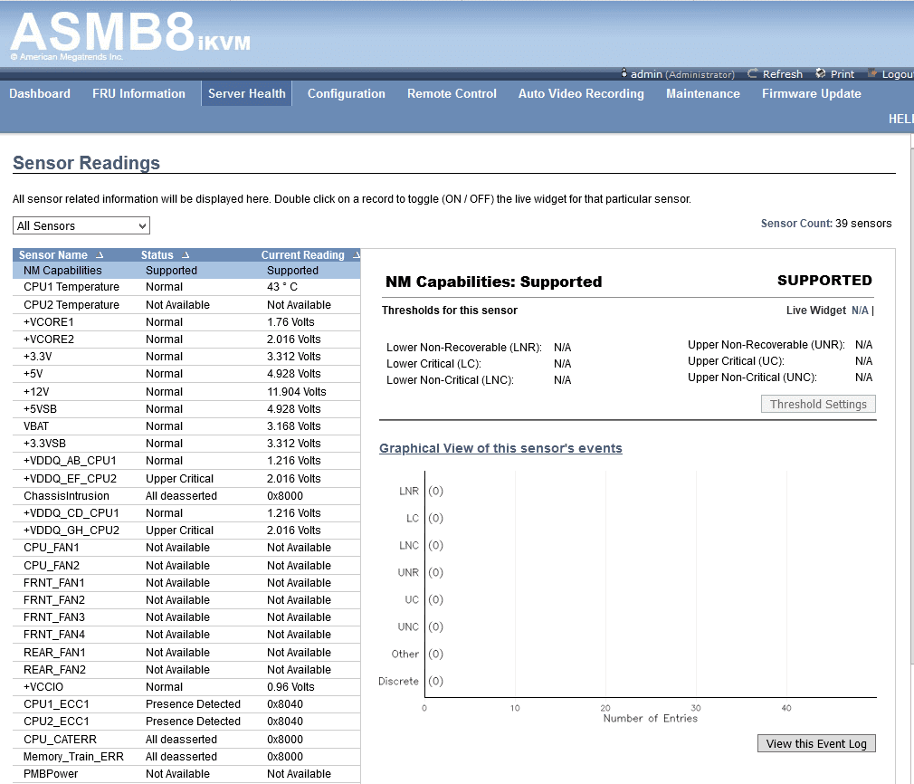This screenshot has width=914, height=784.
Task: Select the FRNT_FAN3 row
Action: pyautogui.click(x=186, y=617)
